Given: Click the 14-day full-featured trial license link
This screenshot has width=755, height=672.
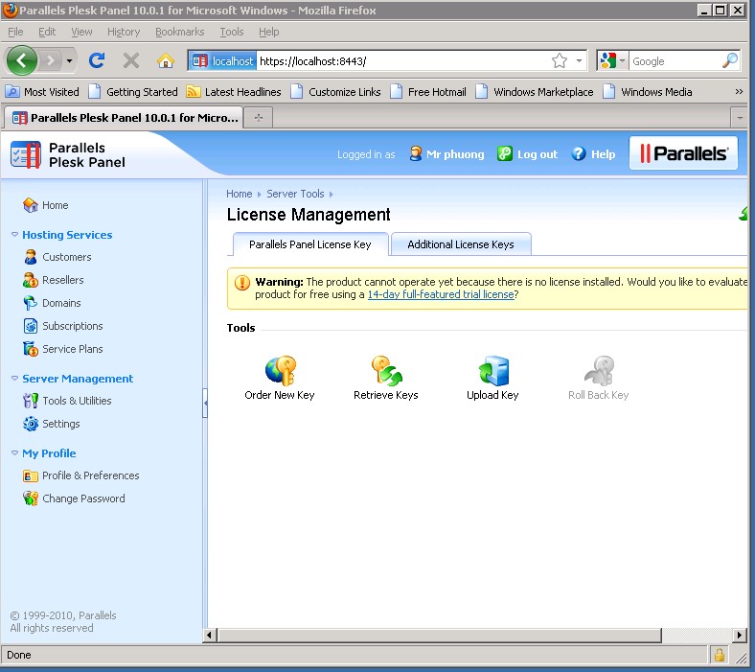Looking at the screenshot, I should (x=441, y=294).
